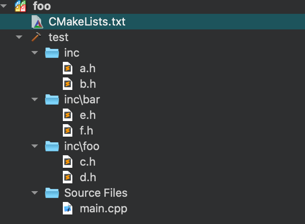Image resolution: width=305 pixels, height=224 pixels.
Task: Collapse the foo project root
Action: [x=4, y=6]
